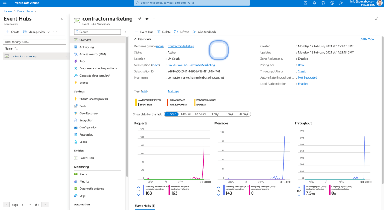Add a new Event Hub
384x210 pixels.
(144, 32)
